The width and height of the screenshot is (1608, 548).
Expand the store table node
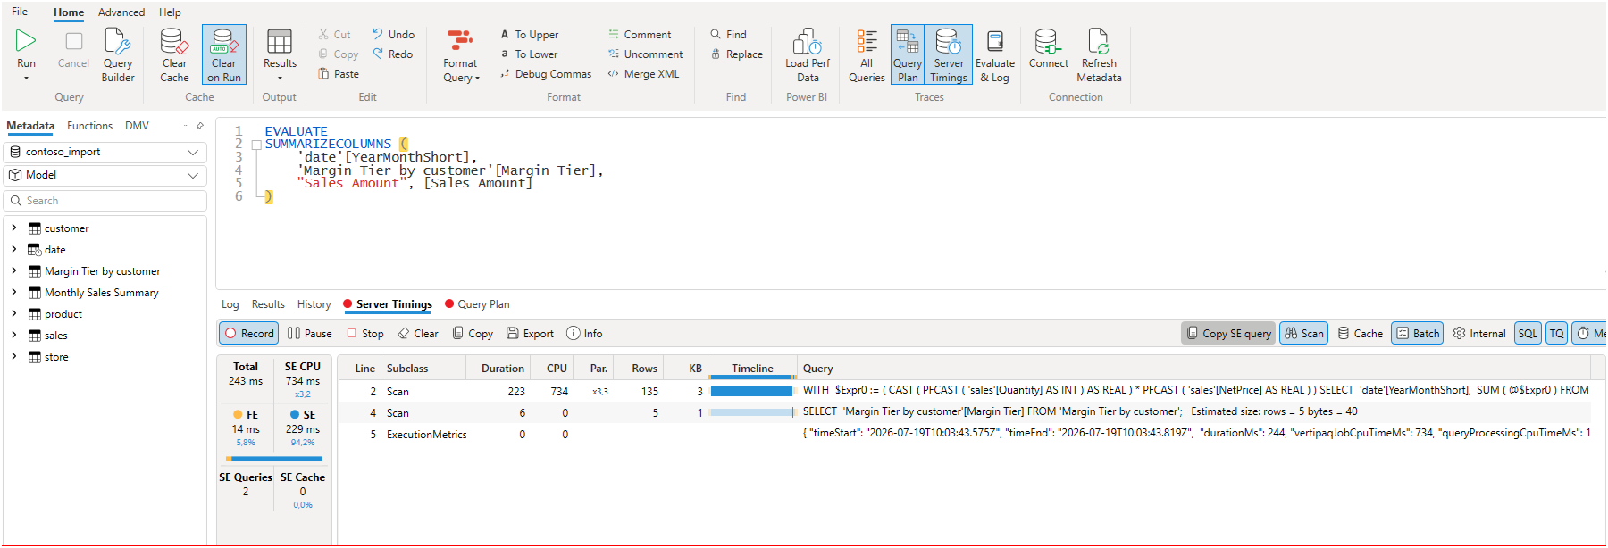coord(14,357)
